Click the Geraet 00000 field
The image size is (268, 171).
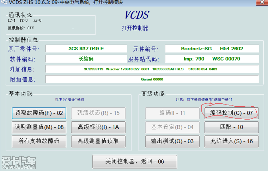tap(152, 79)
